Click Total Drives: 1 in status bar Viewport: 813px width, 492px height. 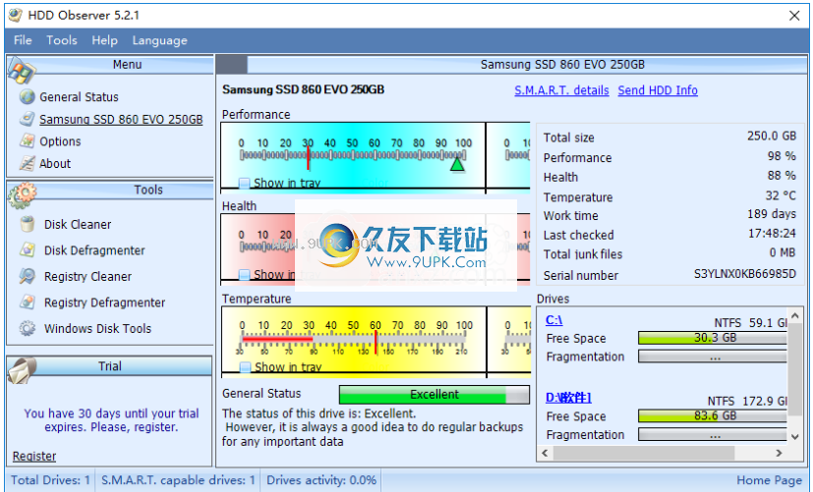51,480
